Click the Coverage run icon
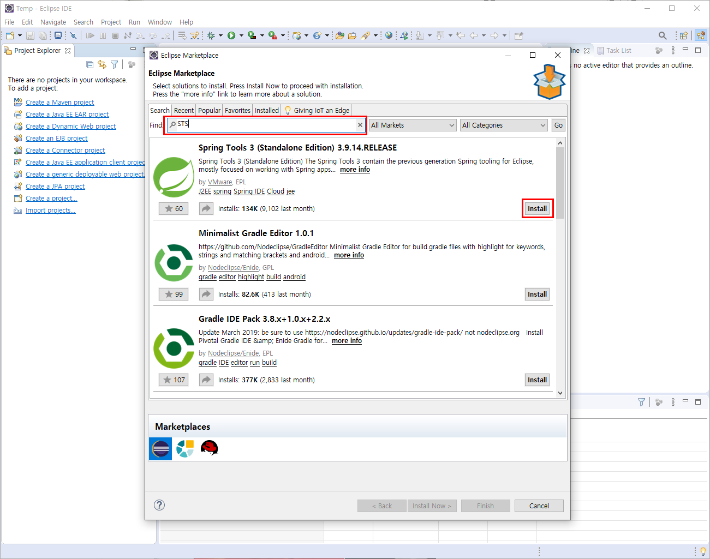 point(252,35)
